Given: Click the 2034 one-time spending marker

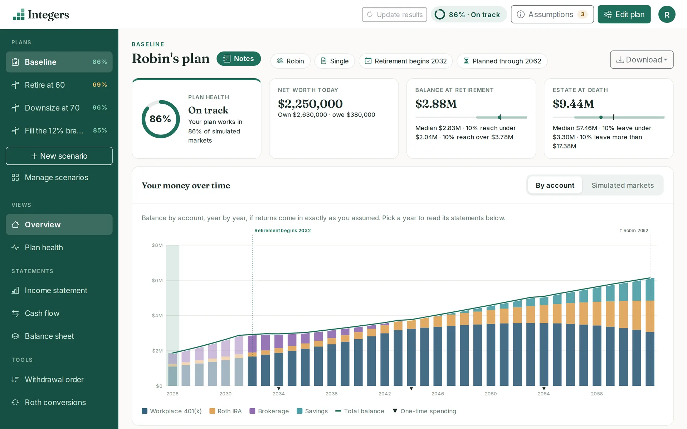Looking at the screenshot, I should [x=279, y=389].
